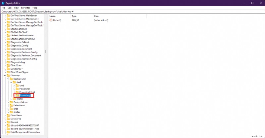Viewport: 265px width, 138px height.
Task: Collapse the Directory key
Action: pos(5,76)
